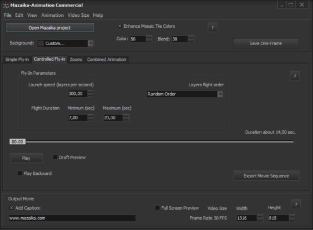Switch to the Zooms tab
Image resolution: width=313 pixels, height=230 pixels.
(76, 60)
